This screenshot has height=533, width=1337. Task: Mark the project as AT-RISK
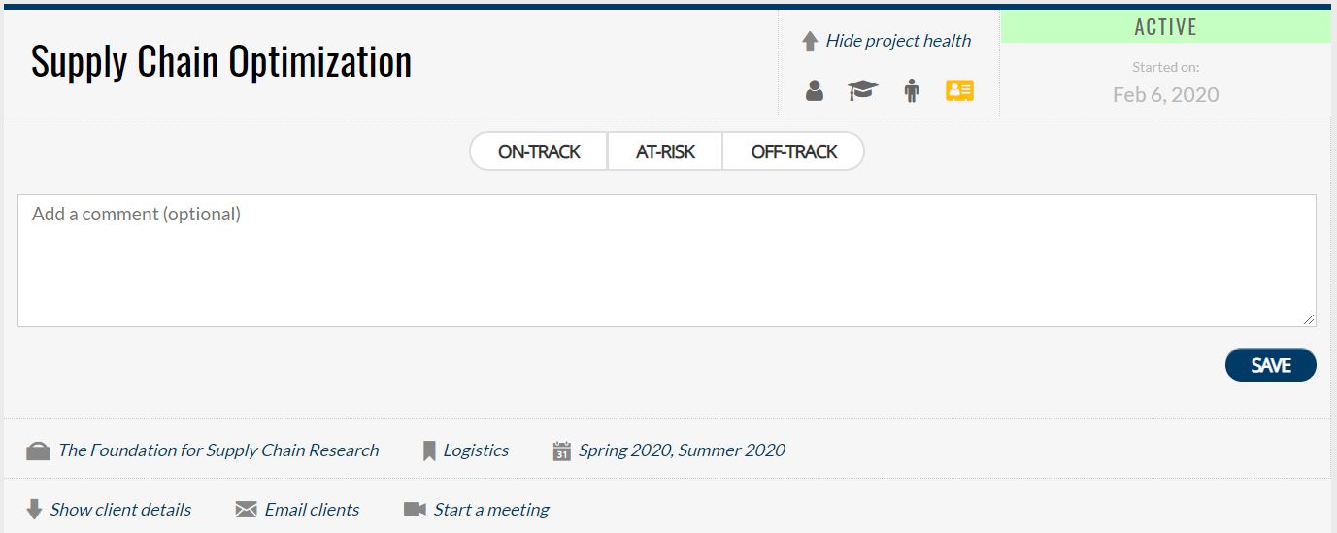[665, 151]
